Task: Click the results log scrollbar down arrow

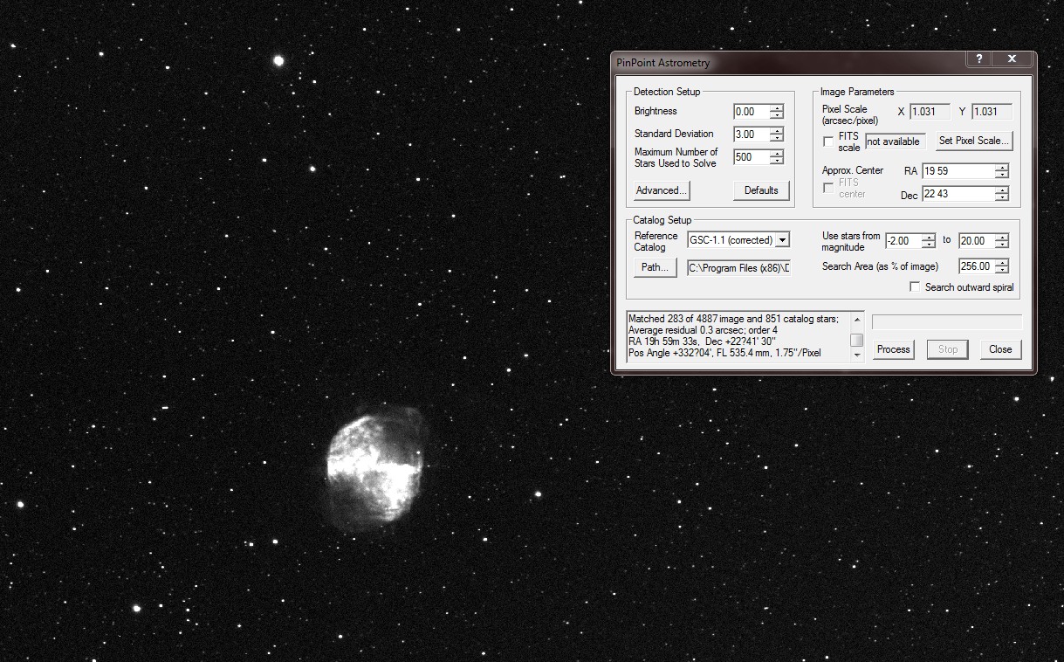Action: click(x=857, y=356)
